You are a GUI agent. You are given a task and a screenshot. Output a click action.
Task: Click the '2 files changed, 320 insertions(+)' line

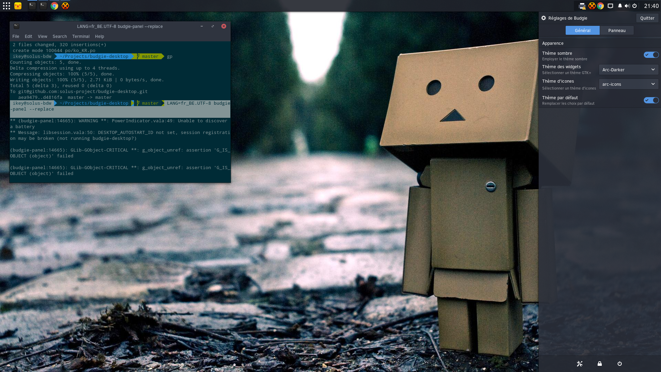coord(59,45)
